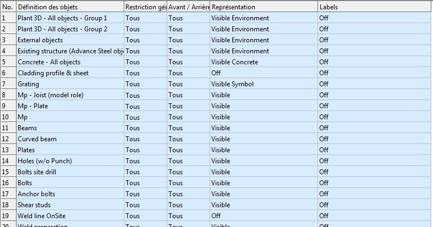This screenshot has width=433, height=227.
Task: Select the "Holes (w/o Punch)" definition cell
Action: click(45, 161)
